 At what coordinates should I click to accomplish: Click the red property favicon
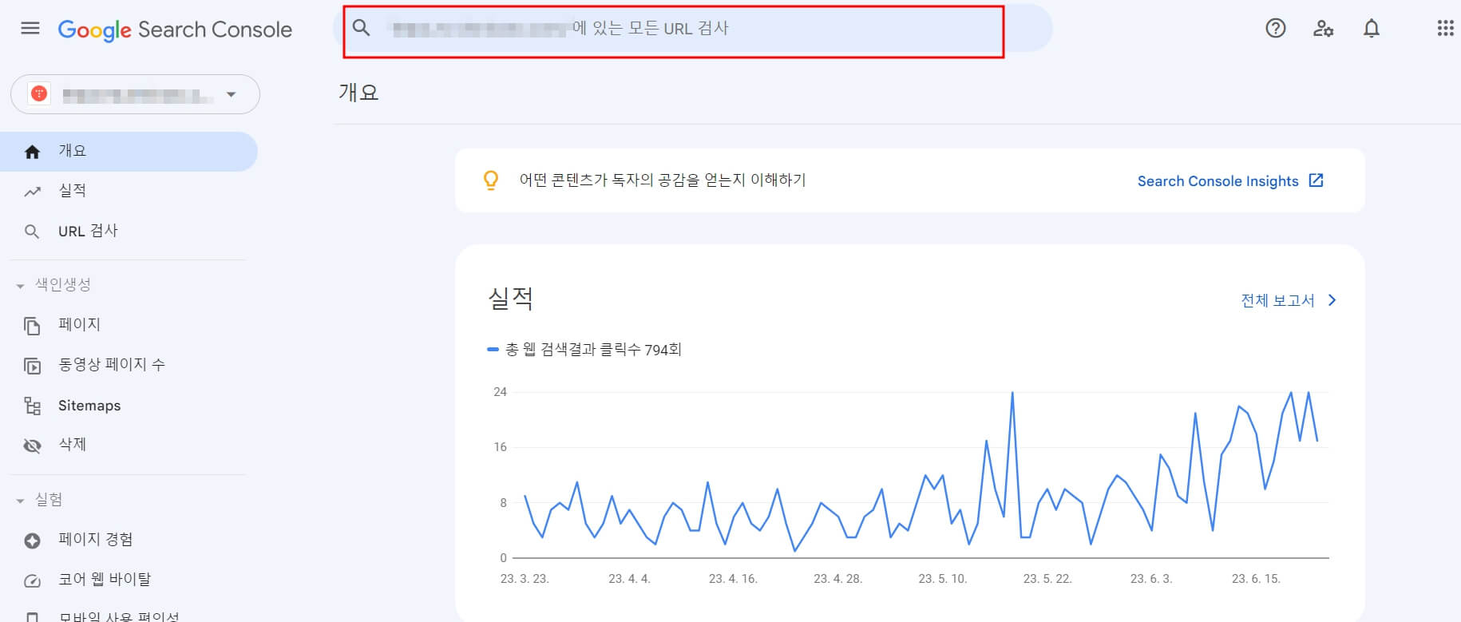39,94
